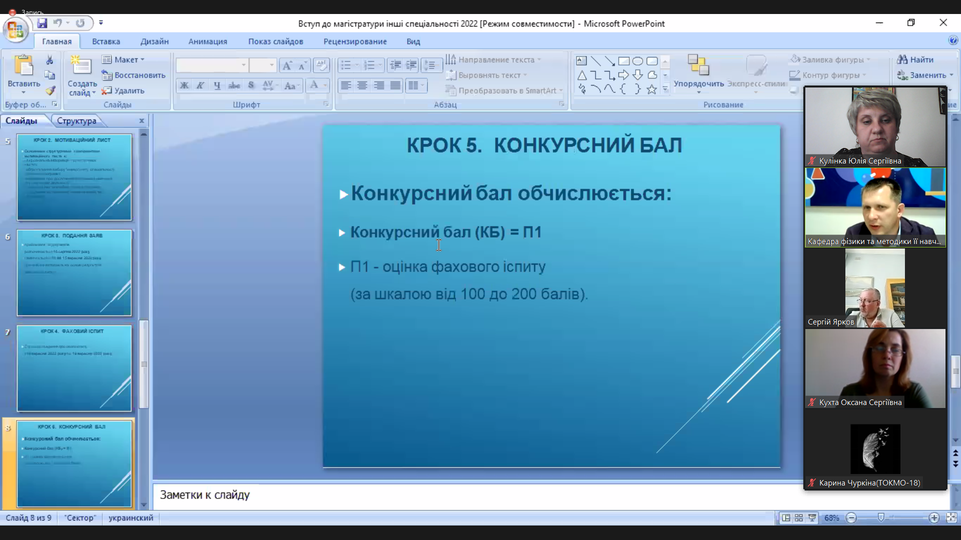Switch to Slide Sorter view

(799, 518)
